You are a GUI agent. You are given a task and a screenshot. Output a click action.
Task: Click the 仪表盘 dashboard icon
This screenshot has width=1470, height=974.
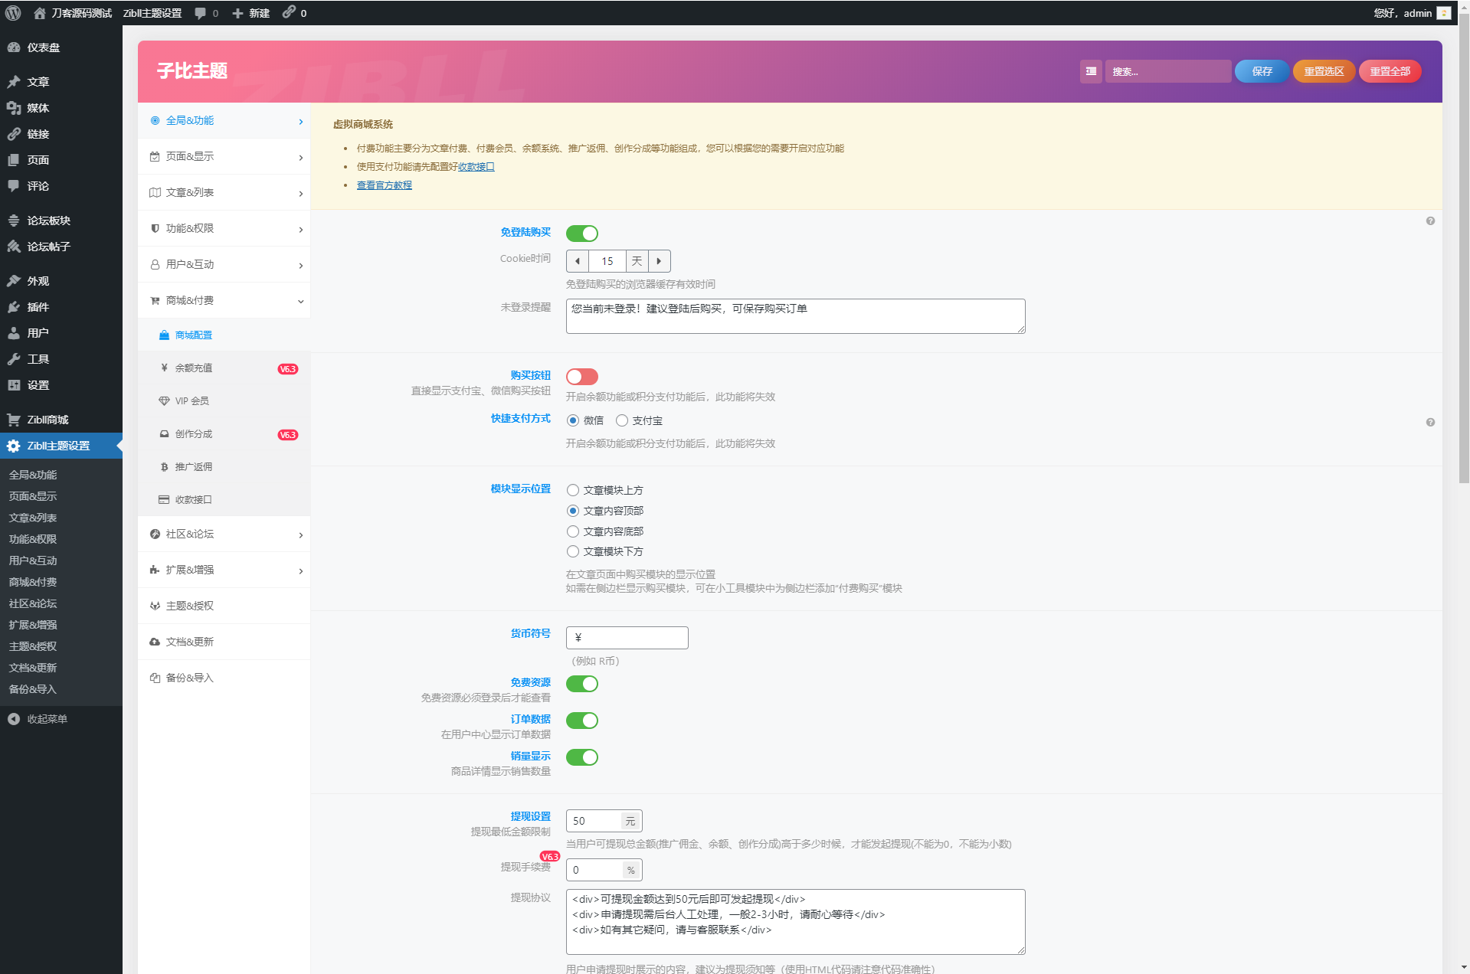[14, 47]
